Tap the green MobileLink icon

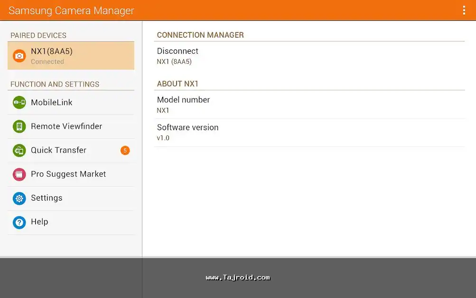[x=19, y=102]
